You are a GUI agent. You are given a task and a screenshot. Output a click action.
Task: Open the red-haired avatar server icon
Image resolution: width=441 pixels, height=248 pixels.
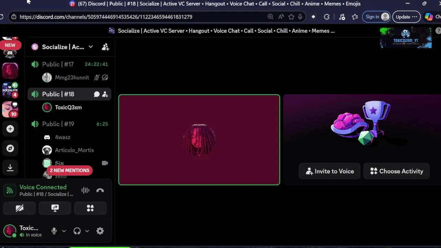point(10,71)
